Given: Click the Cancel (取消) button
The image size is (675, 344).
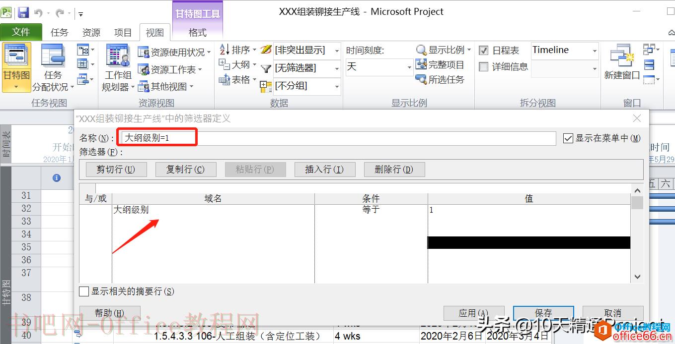Looking at the screenshot, I should pyautogui.click(x=613, y=313).
